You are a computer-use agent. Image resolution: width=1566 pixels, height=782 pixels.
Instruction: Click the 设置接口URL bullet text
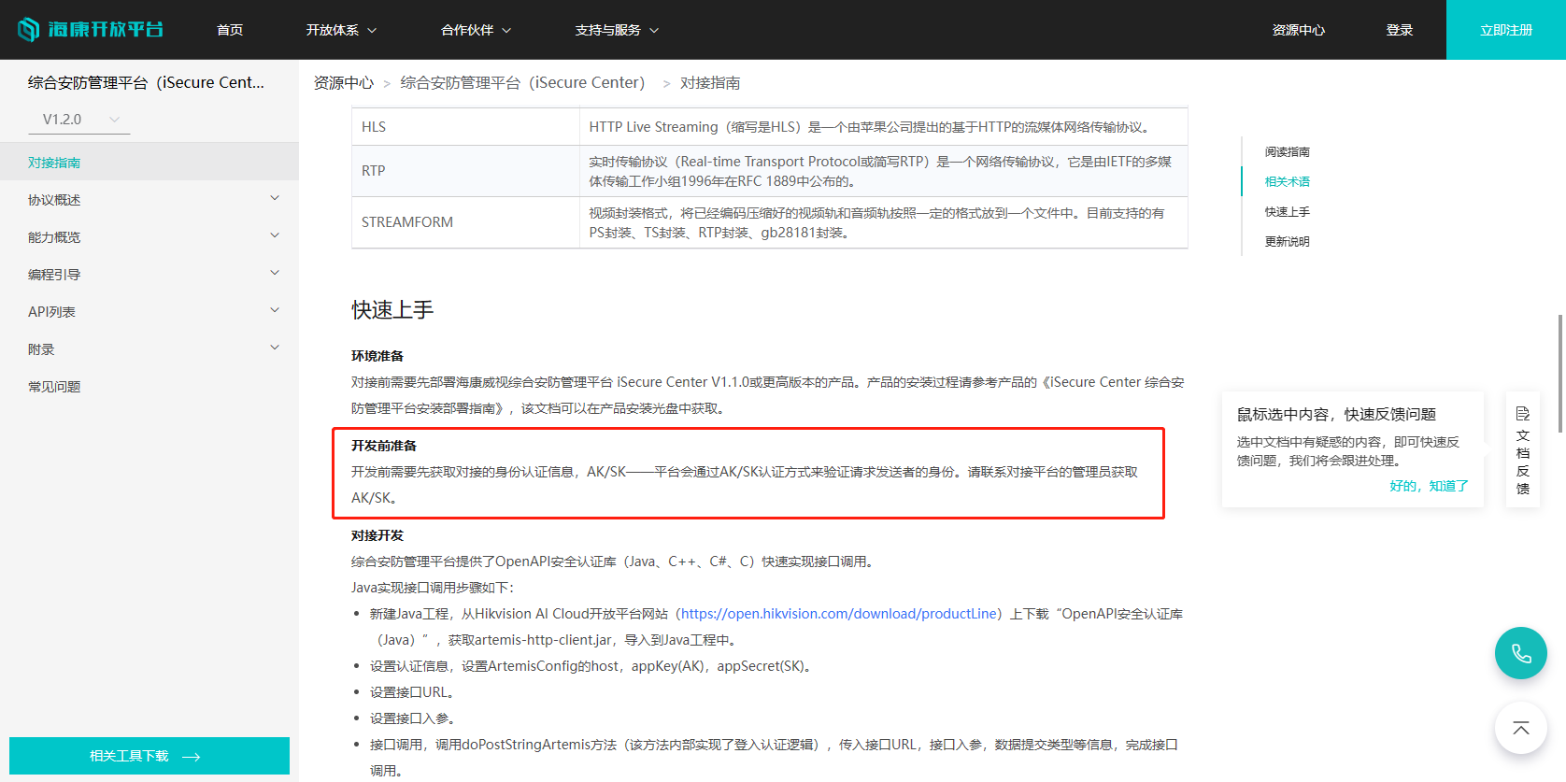(x=412, y=692)
